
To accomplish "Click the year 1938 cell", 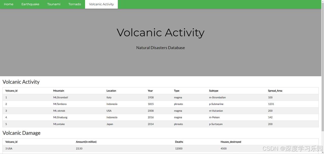I will 151,98.
